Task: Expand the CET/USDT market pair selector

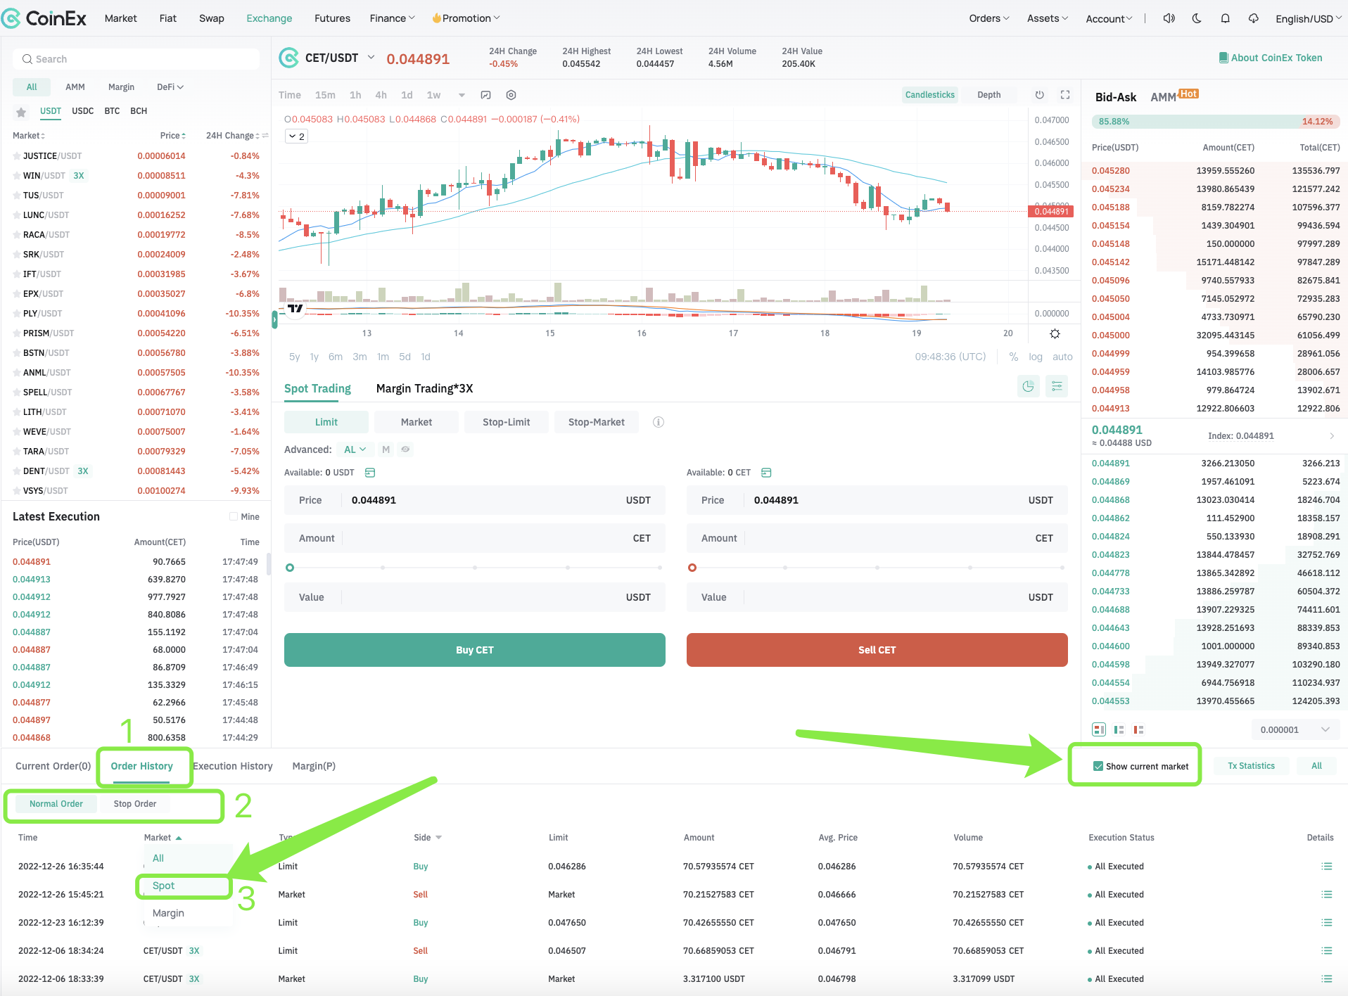Action: coord(371,58)
